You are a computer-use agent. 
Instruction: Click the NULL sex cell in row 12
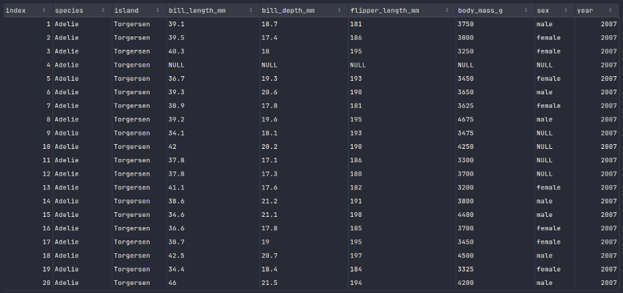pos(544,174)
